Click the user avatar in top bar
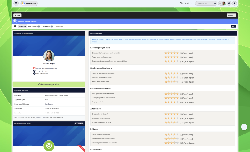 pyautogui.click(x=224, y=3)
